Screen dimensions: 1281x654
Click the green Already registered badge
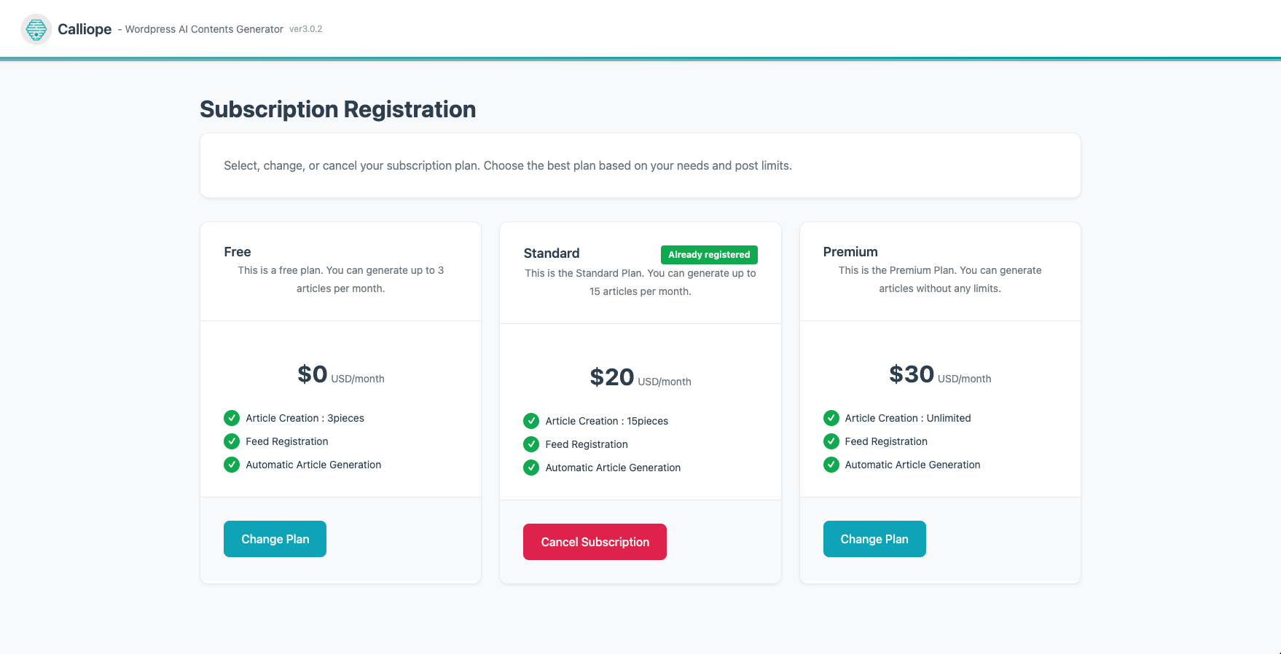point(709,255)
